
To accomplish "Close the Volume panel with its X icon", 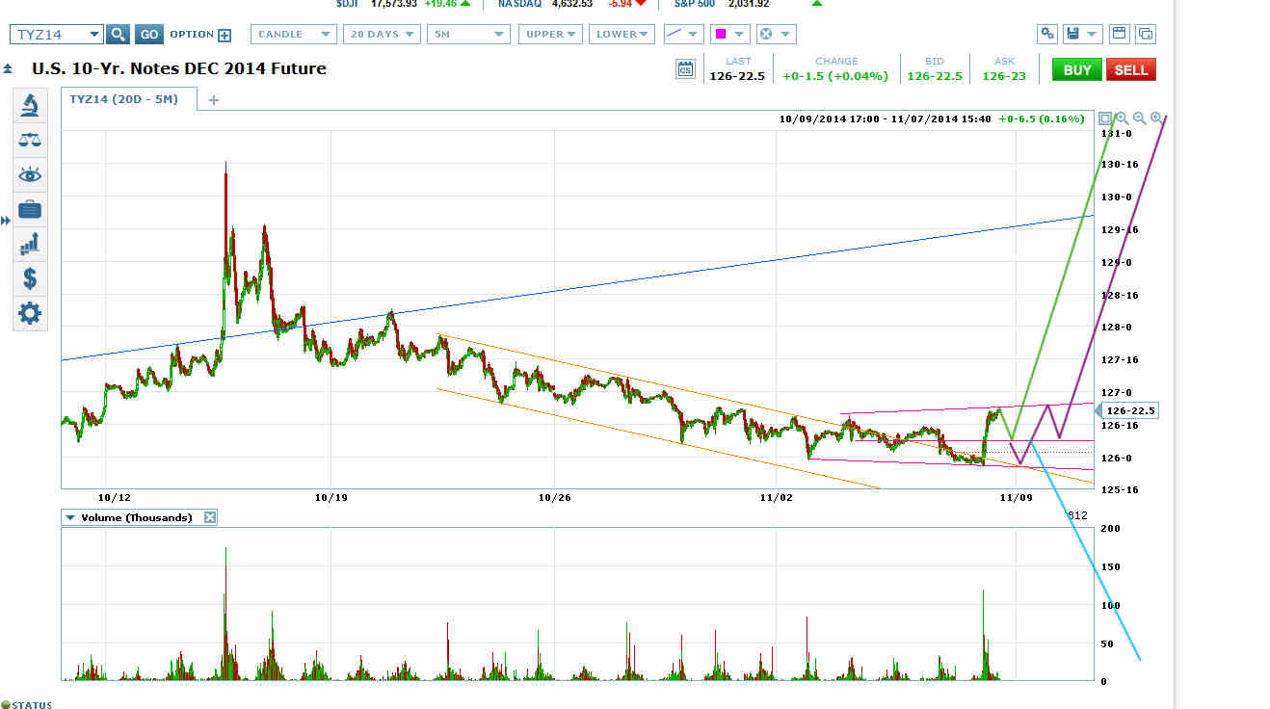I will [x=210, y=517].
